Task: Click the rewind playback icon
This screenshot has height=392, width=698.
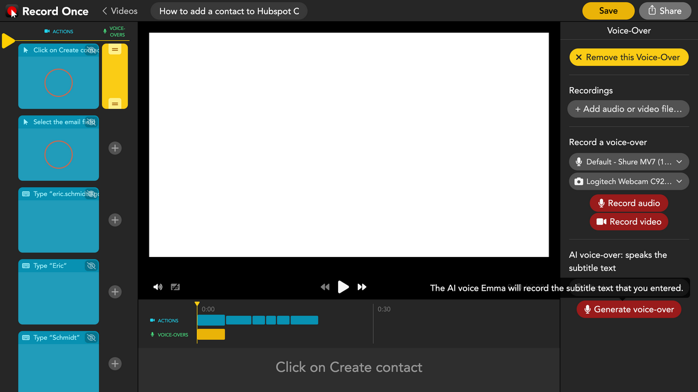Action: (x=325, y=287)
